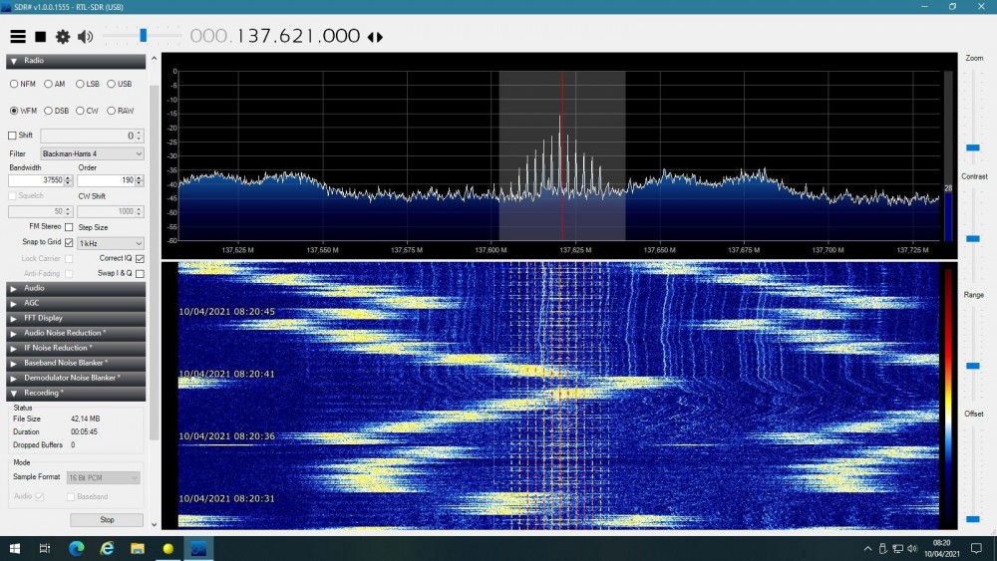Click the 137,650 M frequency axis label
This screenshot has width=997, height=561.
[x=659, y=250]
